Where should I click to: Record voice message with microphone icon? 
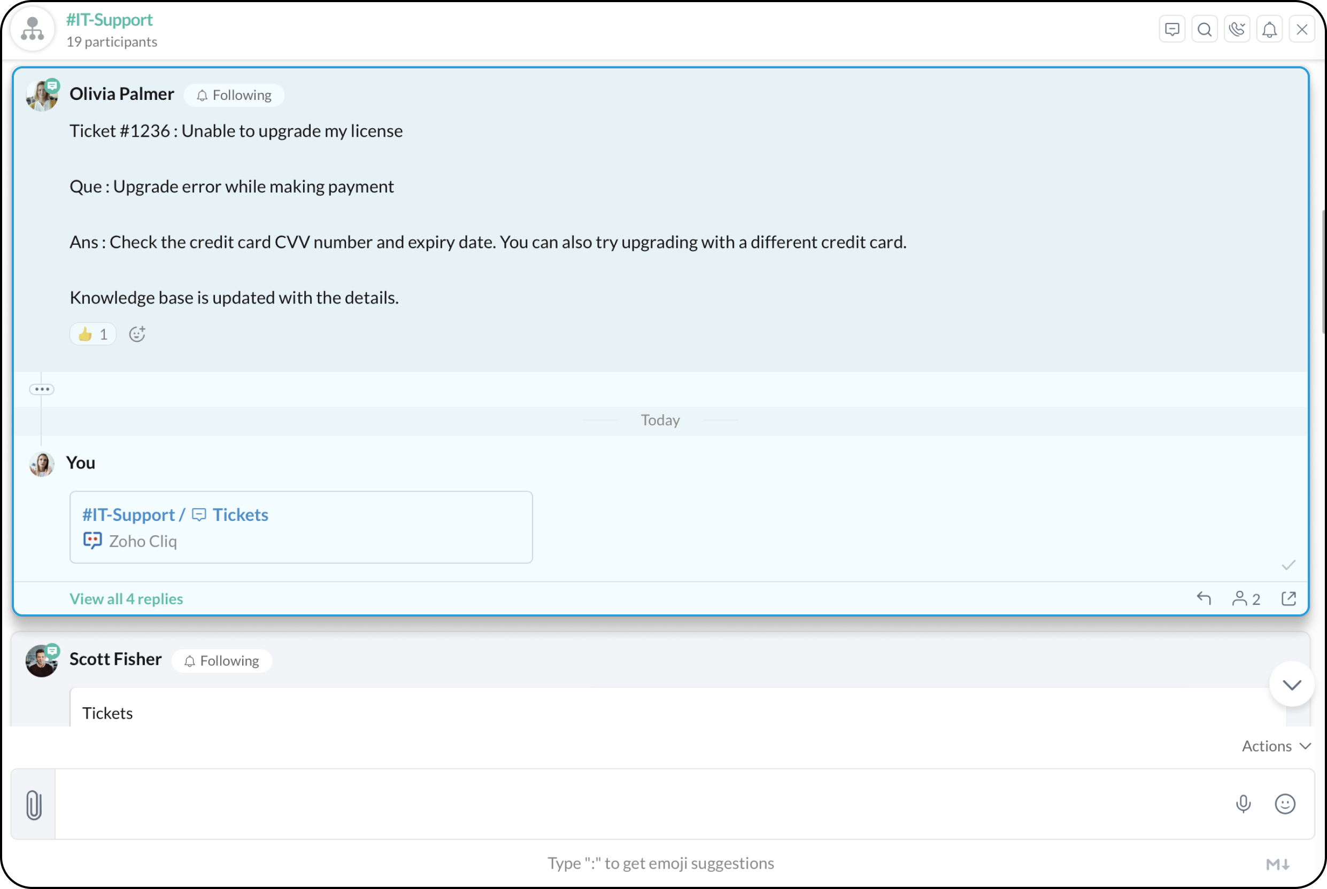[1243, 804]
